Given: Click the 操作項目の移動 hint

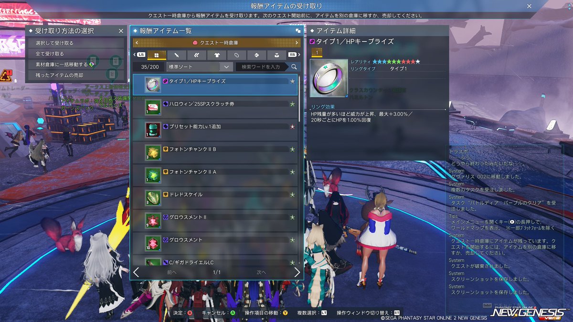Looking at the screenshot, I should pos(266,313).
